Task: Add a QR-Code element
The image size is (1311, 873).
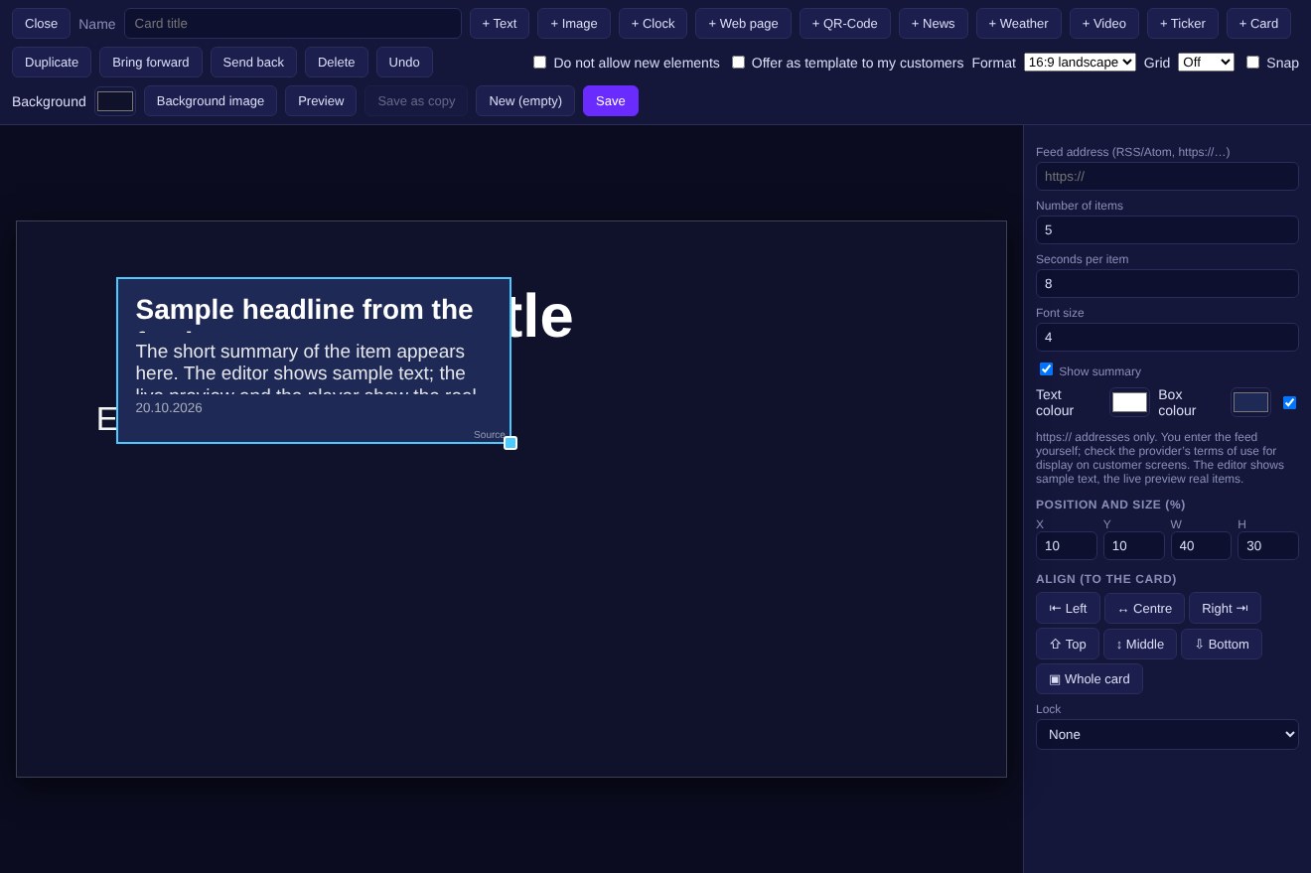Action: point(845,24)
